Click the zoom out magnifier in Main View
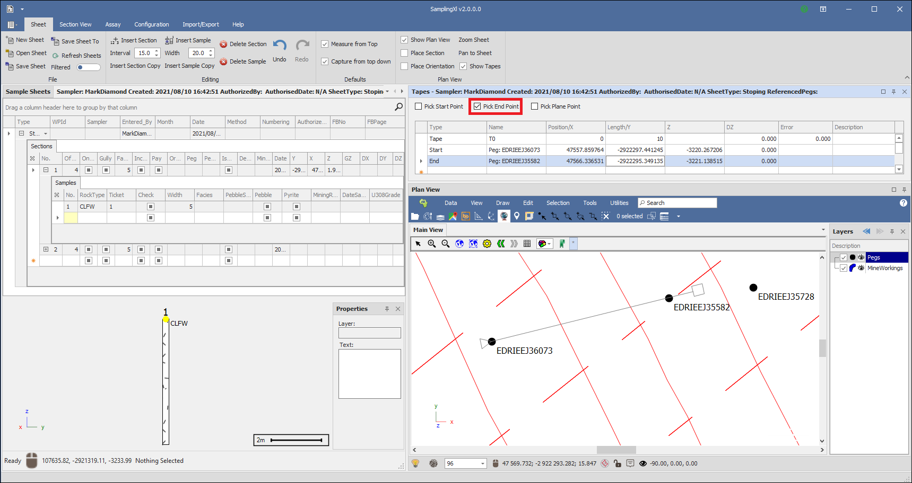This screenshot has width=912, height=483. point(446,244)
